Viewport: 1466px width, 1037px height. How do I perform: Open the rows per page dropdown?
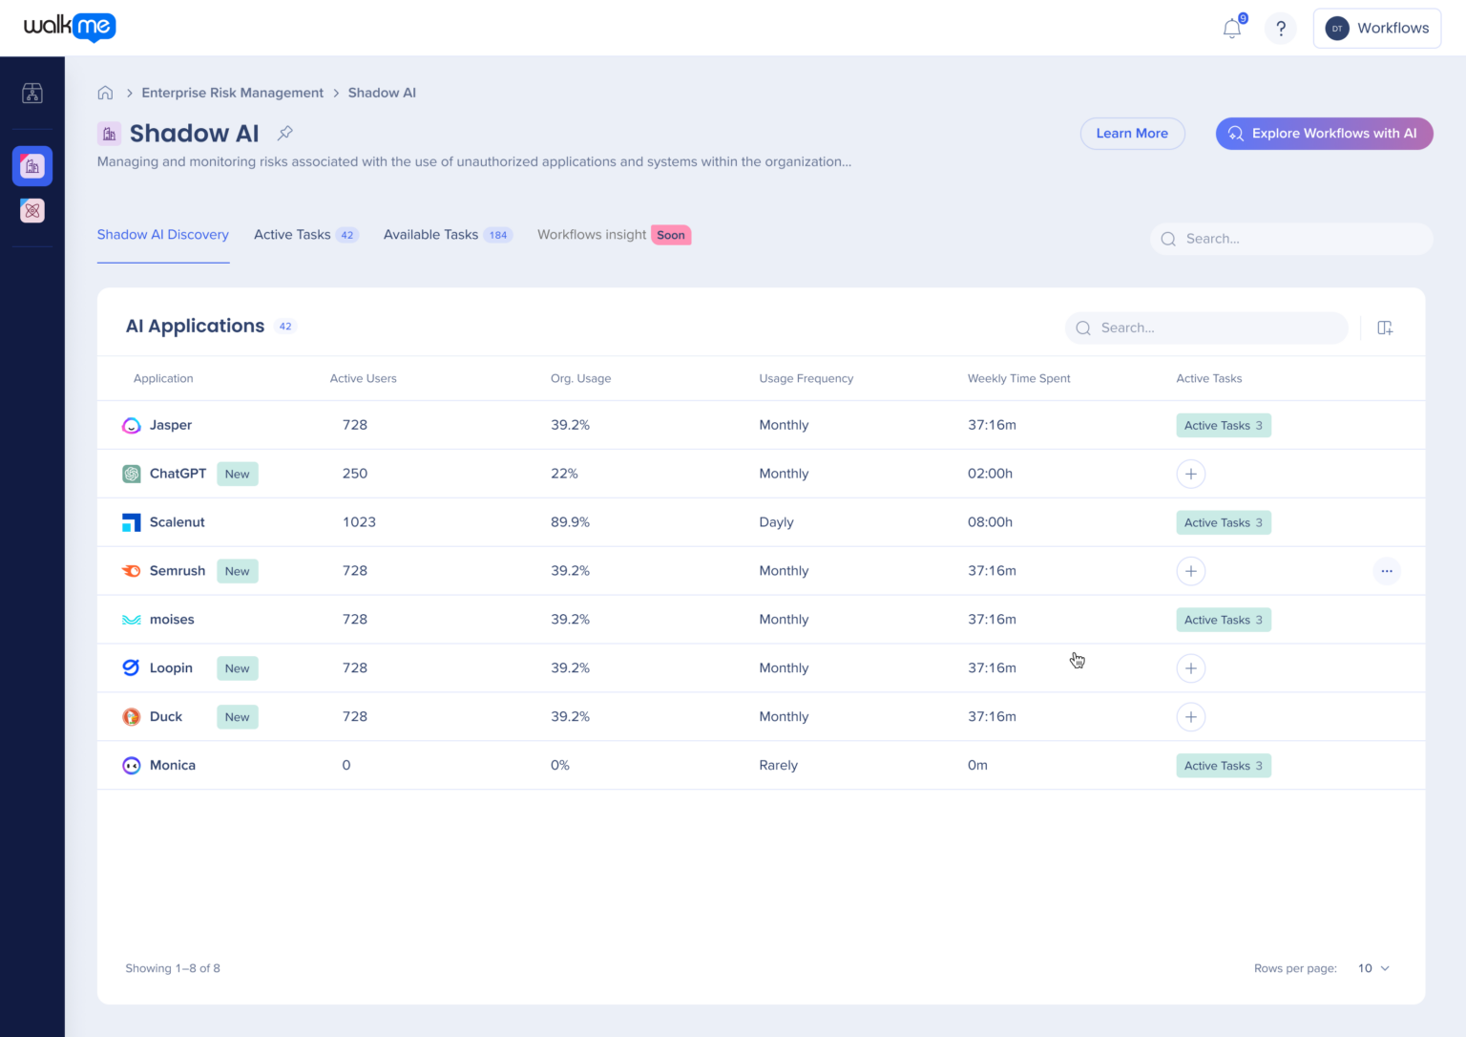(x=1372, y=967)
